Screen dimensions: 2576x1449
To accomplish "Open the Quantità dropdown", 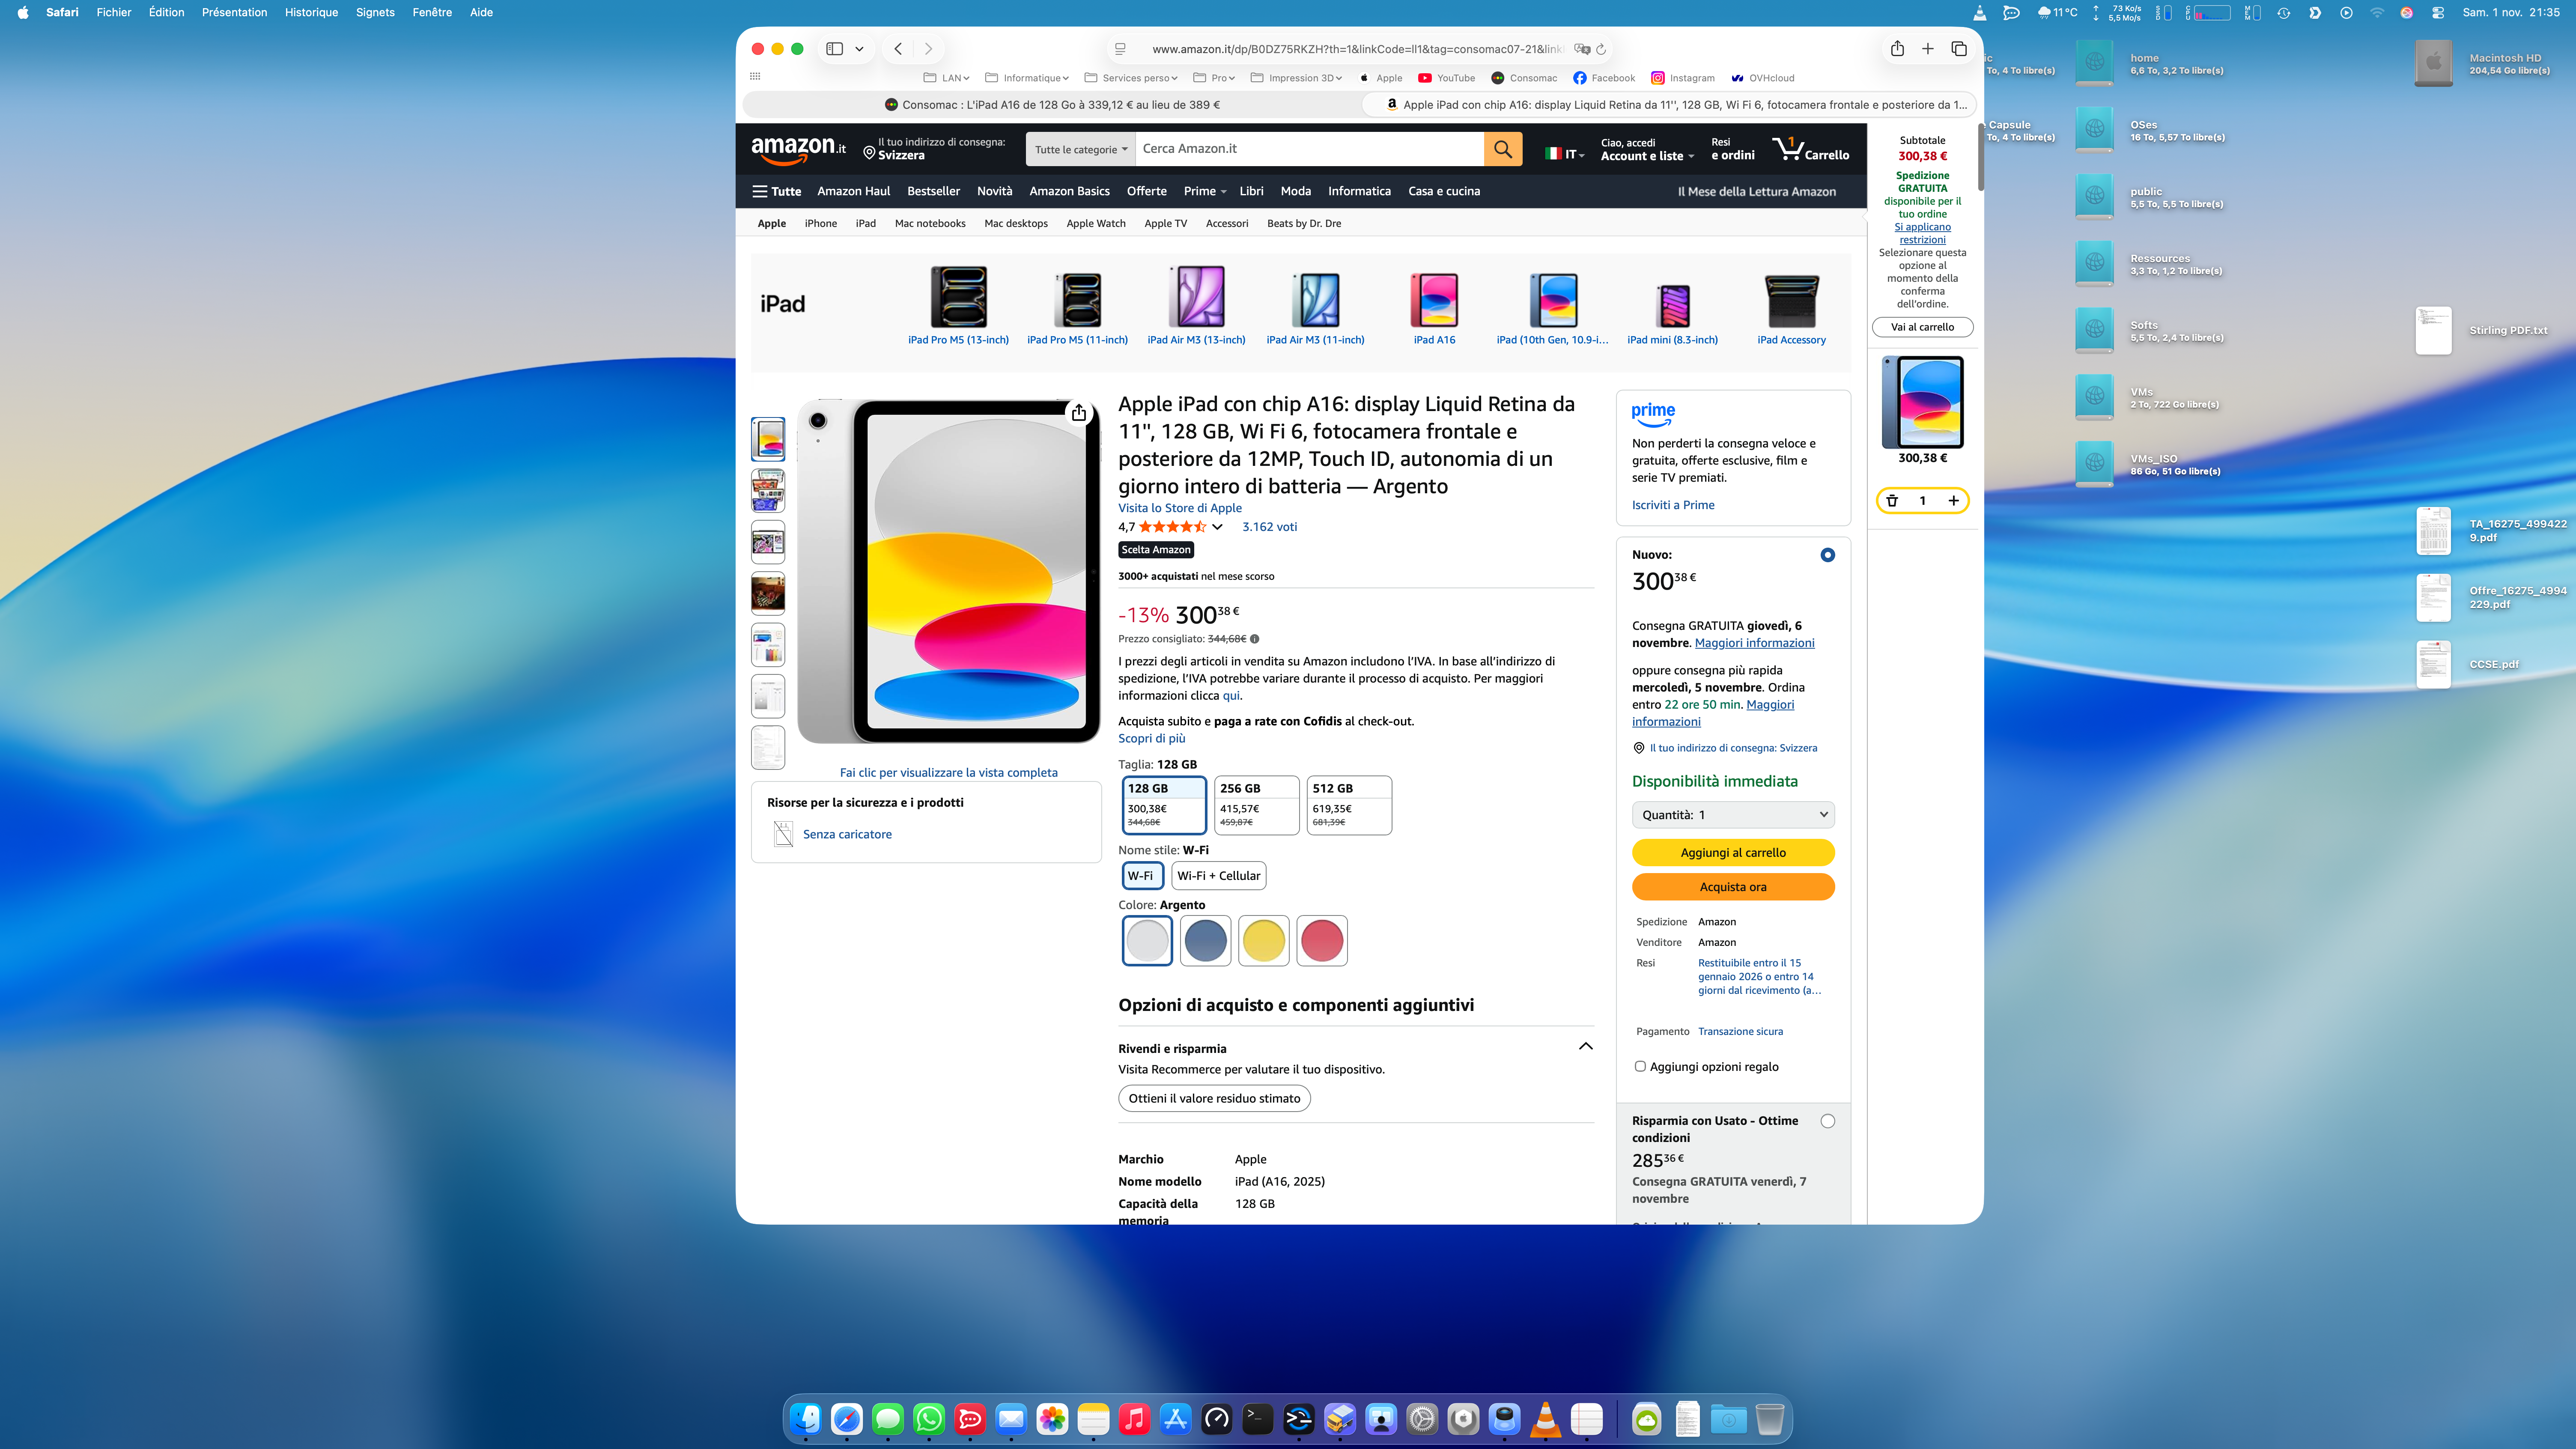I will 1732,814.
